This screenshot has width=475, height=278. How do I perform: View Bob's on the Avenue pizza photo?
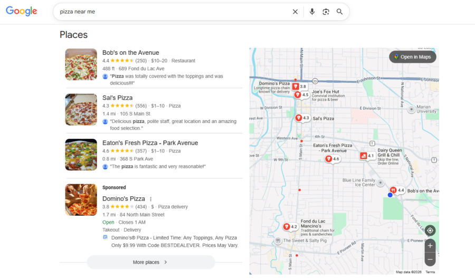(x=81, y=64)
